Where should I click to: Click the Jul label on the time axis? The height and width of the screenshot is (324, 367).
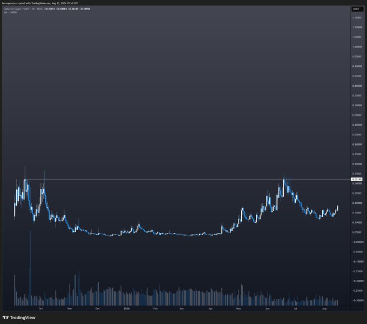click(295, 308)
